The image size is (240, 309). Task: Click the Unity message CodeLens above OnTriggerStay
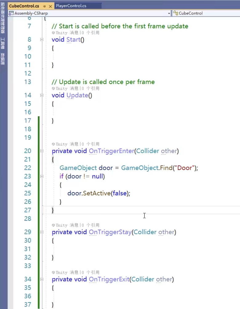75,225
